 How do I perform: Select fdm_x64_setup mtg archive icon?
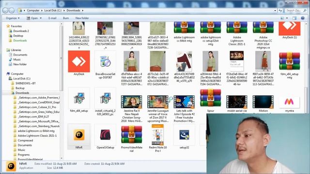tap(290, 61)
